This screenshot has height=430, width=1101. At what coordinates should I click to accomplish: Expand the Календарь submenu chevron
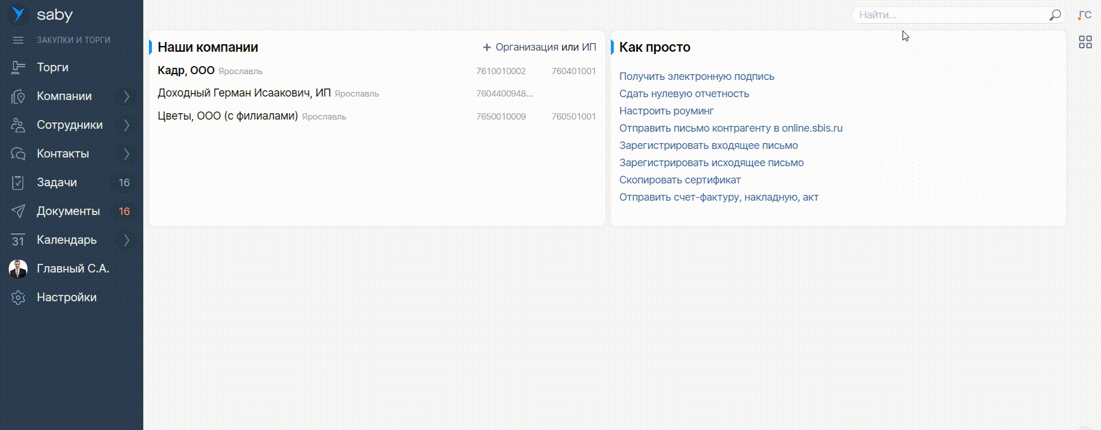(126, 240)
